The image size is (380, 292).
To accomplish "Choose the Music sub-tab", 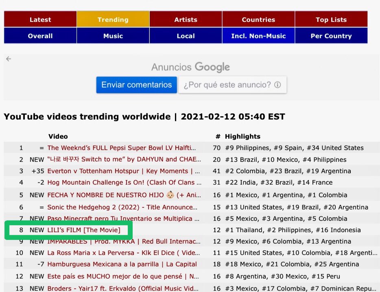I will 113,36.
